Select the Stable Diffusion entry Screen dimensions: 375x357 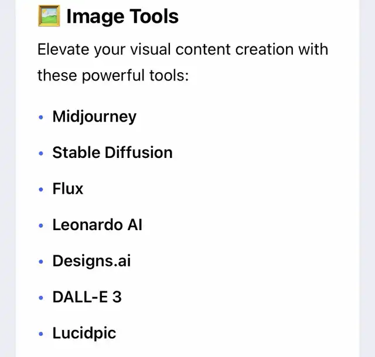click(x=112, y=153)
